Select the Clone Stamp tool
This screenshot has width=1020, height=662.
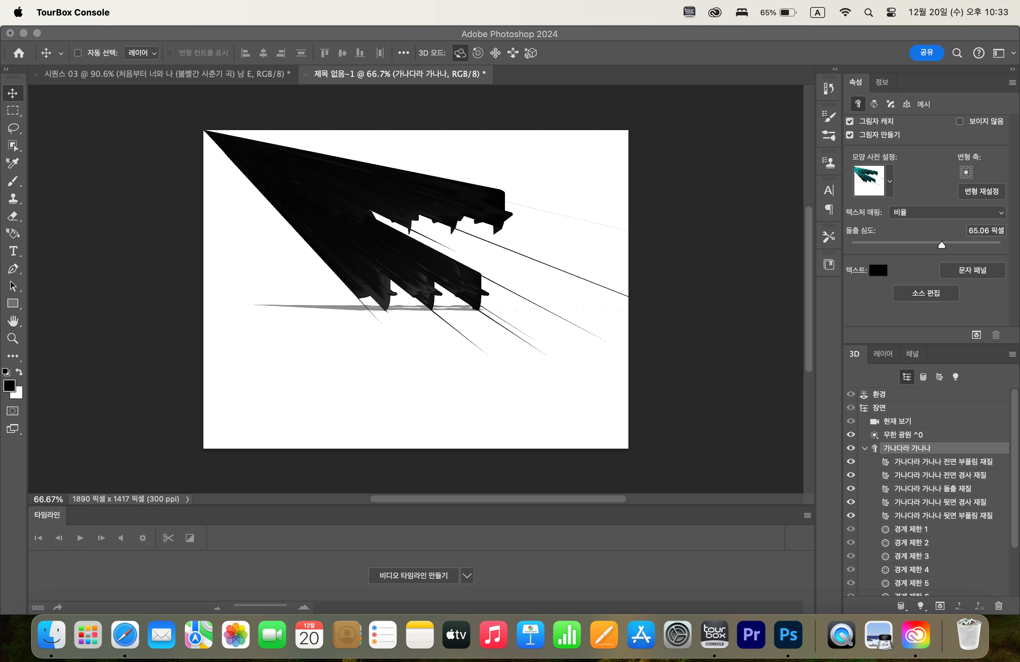point(13,198)
